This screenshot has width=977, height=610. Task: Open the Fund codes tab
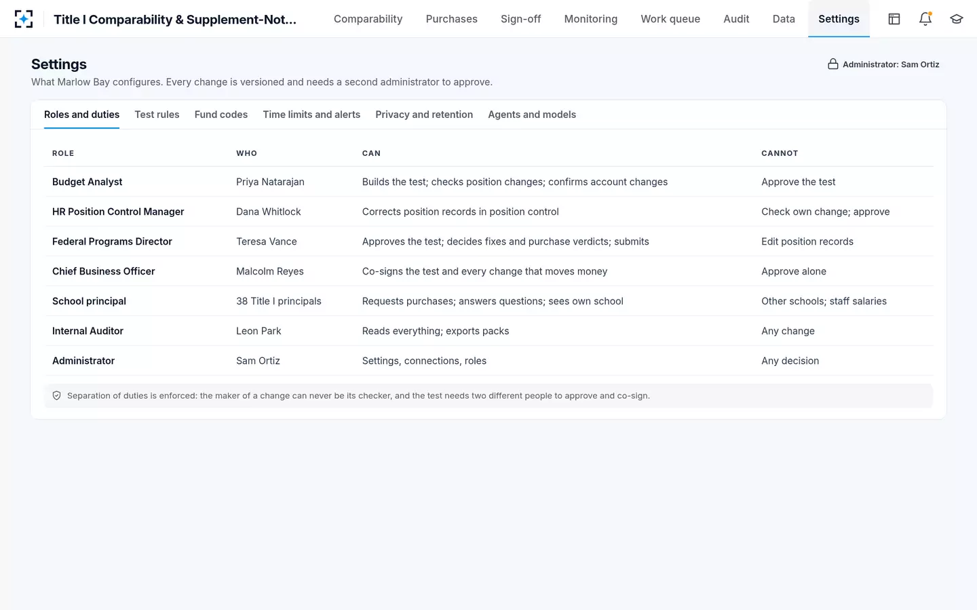221,115
